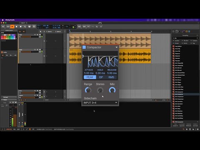Open the Category filter in browser
The height and width of the screenshot is (150, 200).
click(x=195, y=41)
